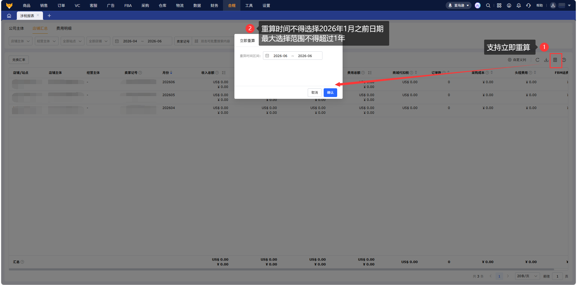Sort by 头程费用 using its sort arrows
Image resolution: width=577 pixels, height=285 pixels.
click(x=535, y=73)
